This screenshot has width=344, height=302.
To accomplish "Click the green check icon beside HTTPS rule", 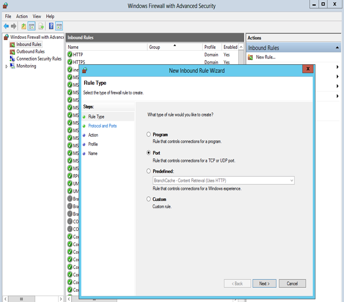I will coord(70,62).
